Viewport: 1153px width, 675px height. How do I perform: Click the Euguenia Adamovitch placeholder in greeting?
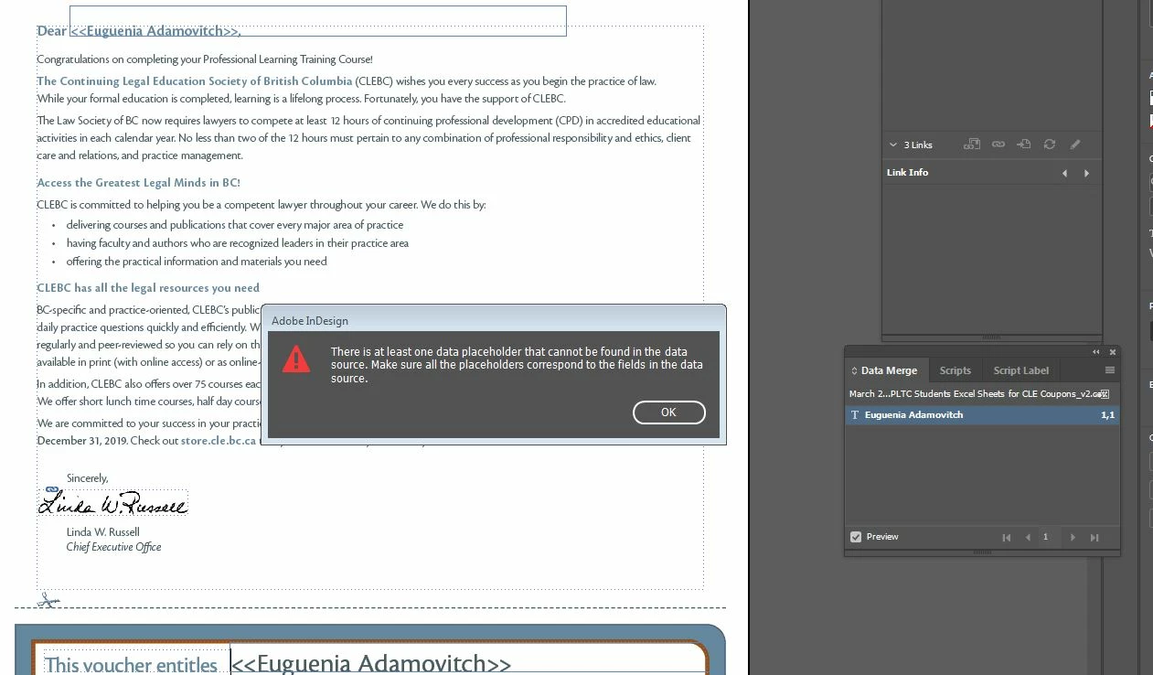(155, 31)
